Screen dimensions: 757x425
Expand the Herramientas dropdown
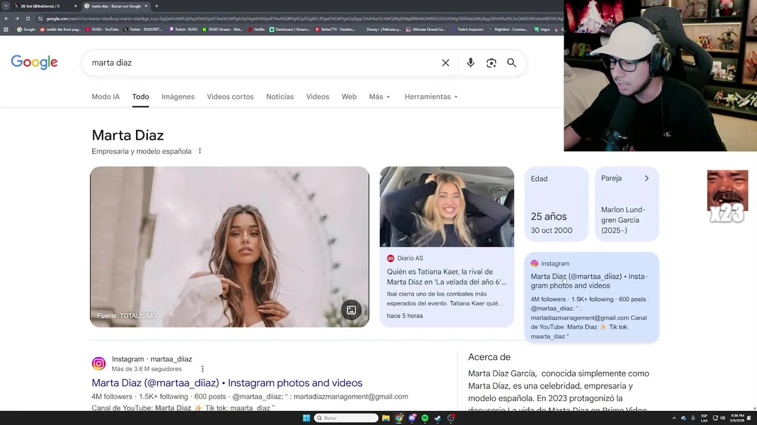coord(431,97)
